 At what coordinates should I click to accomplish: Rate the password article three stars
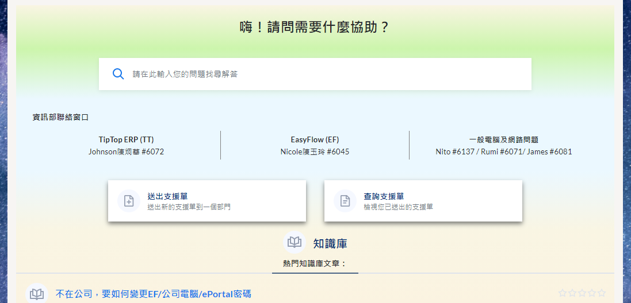[582, 293]
